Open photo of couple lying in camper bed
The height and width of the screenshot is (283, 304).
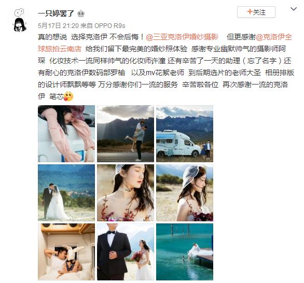coord(66,252)
